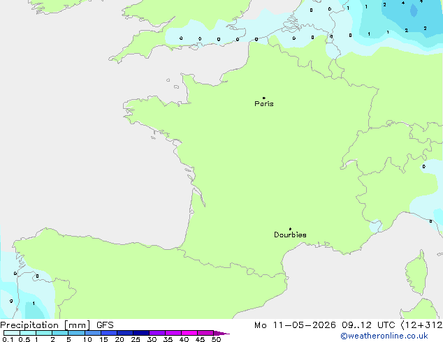Pick legend swatch between 45 and 50
The height and width of the screenshot is (342, 443).
(205, 333)
